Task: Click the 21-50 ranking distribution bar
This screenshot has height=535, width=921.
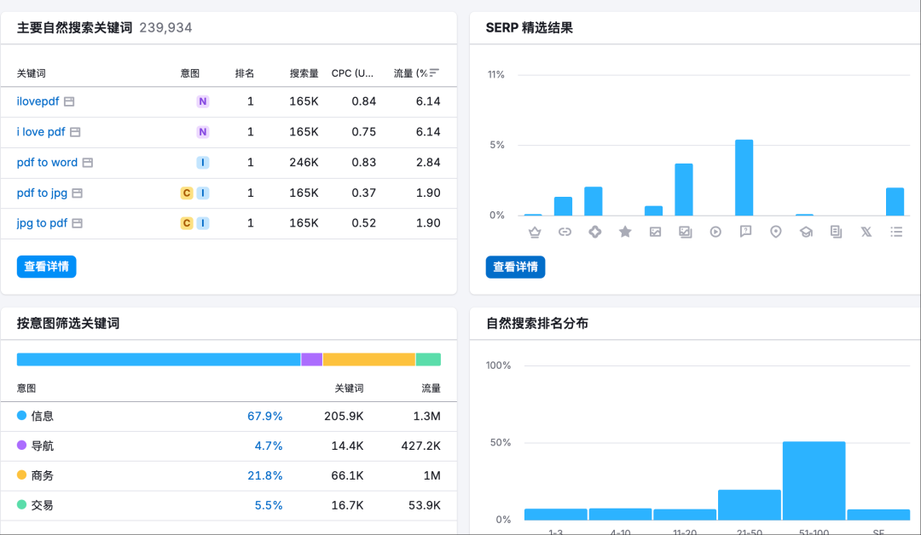Action: (x=750, y=505)
